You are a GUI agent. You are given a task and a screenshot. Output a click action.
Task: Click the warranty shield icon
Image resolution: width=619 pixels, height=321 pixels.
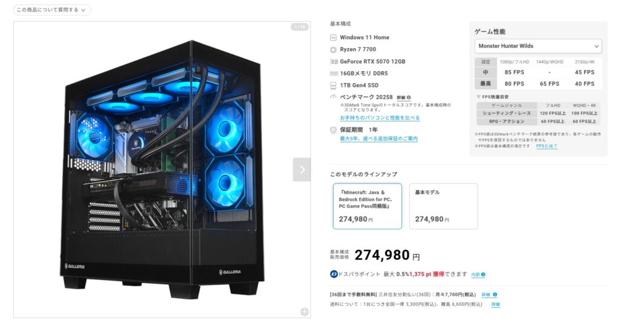coord(333,130)
